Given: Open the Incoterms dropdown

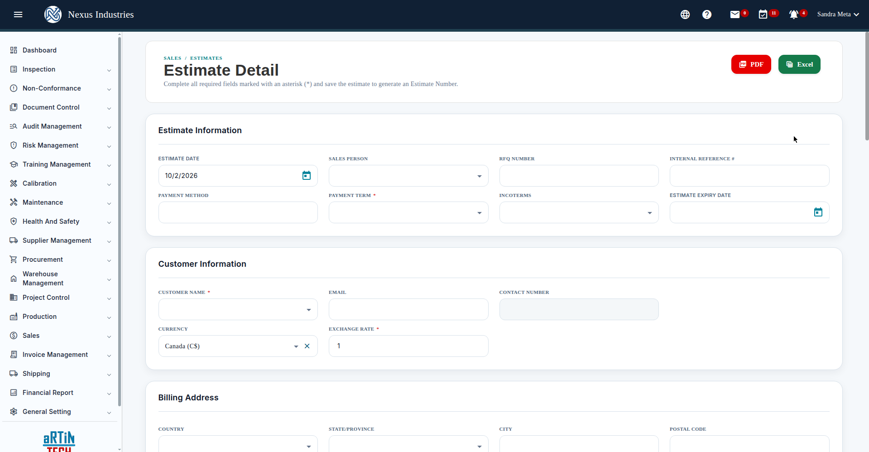Looking at the screenshot, I should (579, 212).
